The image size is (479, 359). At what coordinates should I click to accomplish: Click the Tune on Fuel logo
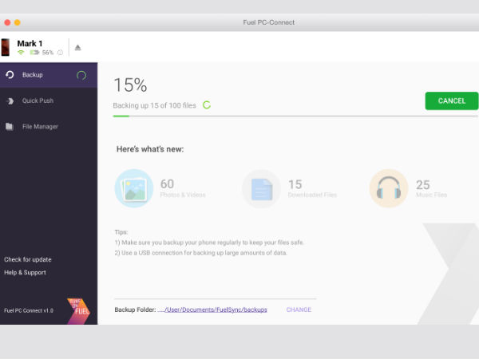78,311
